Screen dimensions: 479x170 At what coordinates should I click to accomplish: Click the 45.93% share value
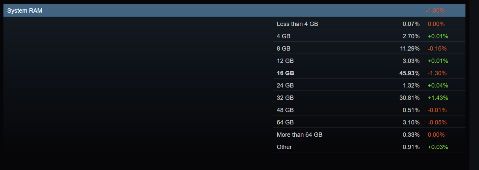(409, 73)
